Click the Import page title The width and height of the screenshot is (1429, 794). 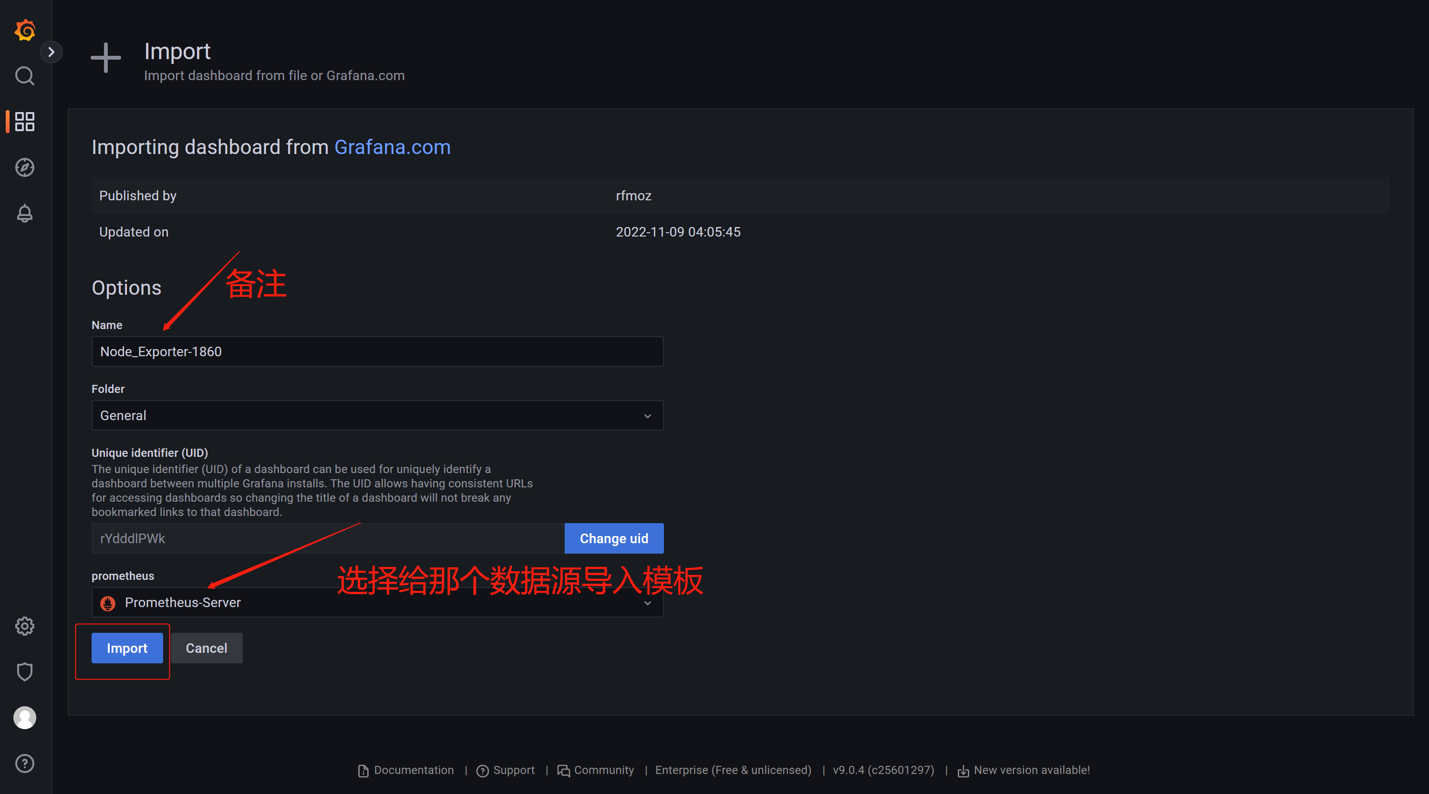point(177,52)
